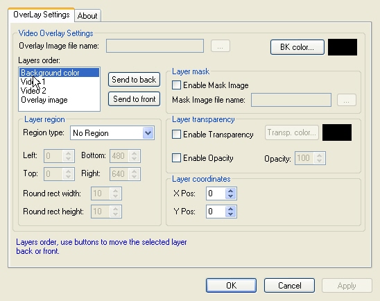Open the Region type dropdown
The height and width of the screenshot is (301, 380).
pos(148,132)
